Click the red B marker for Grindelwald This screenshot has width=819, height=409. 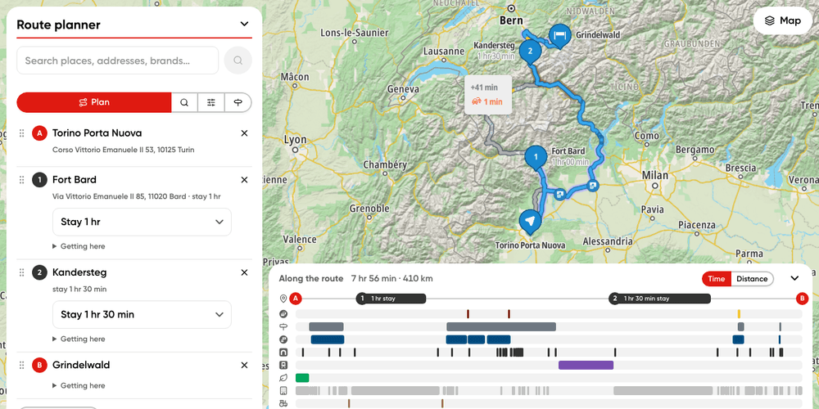pos(39,365)
